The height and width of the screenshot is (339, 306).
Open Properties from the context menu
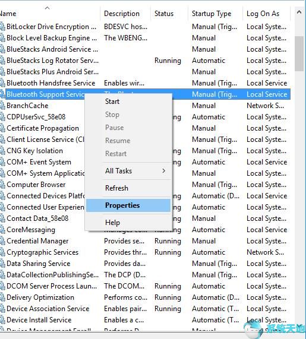128,205
